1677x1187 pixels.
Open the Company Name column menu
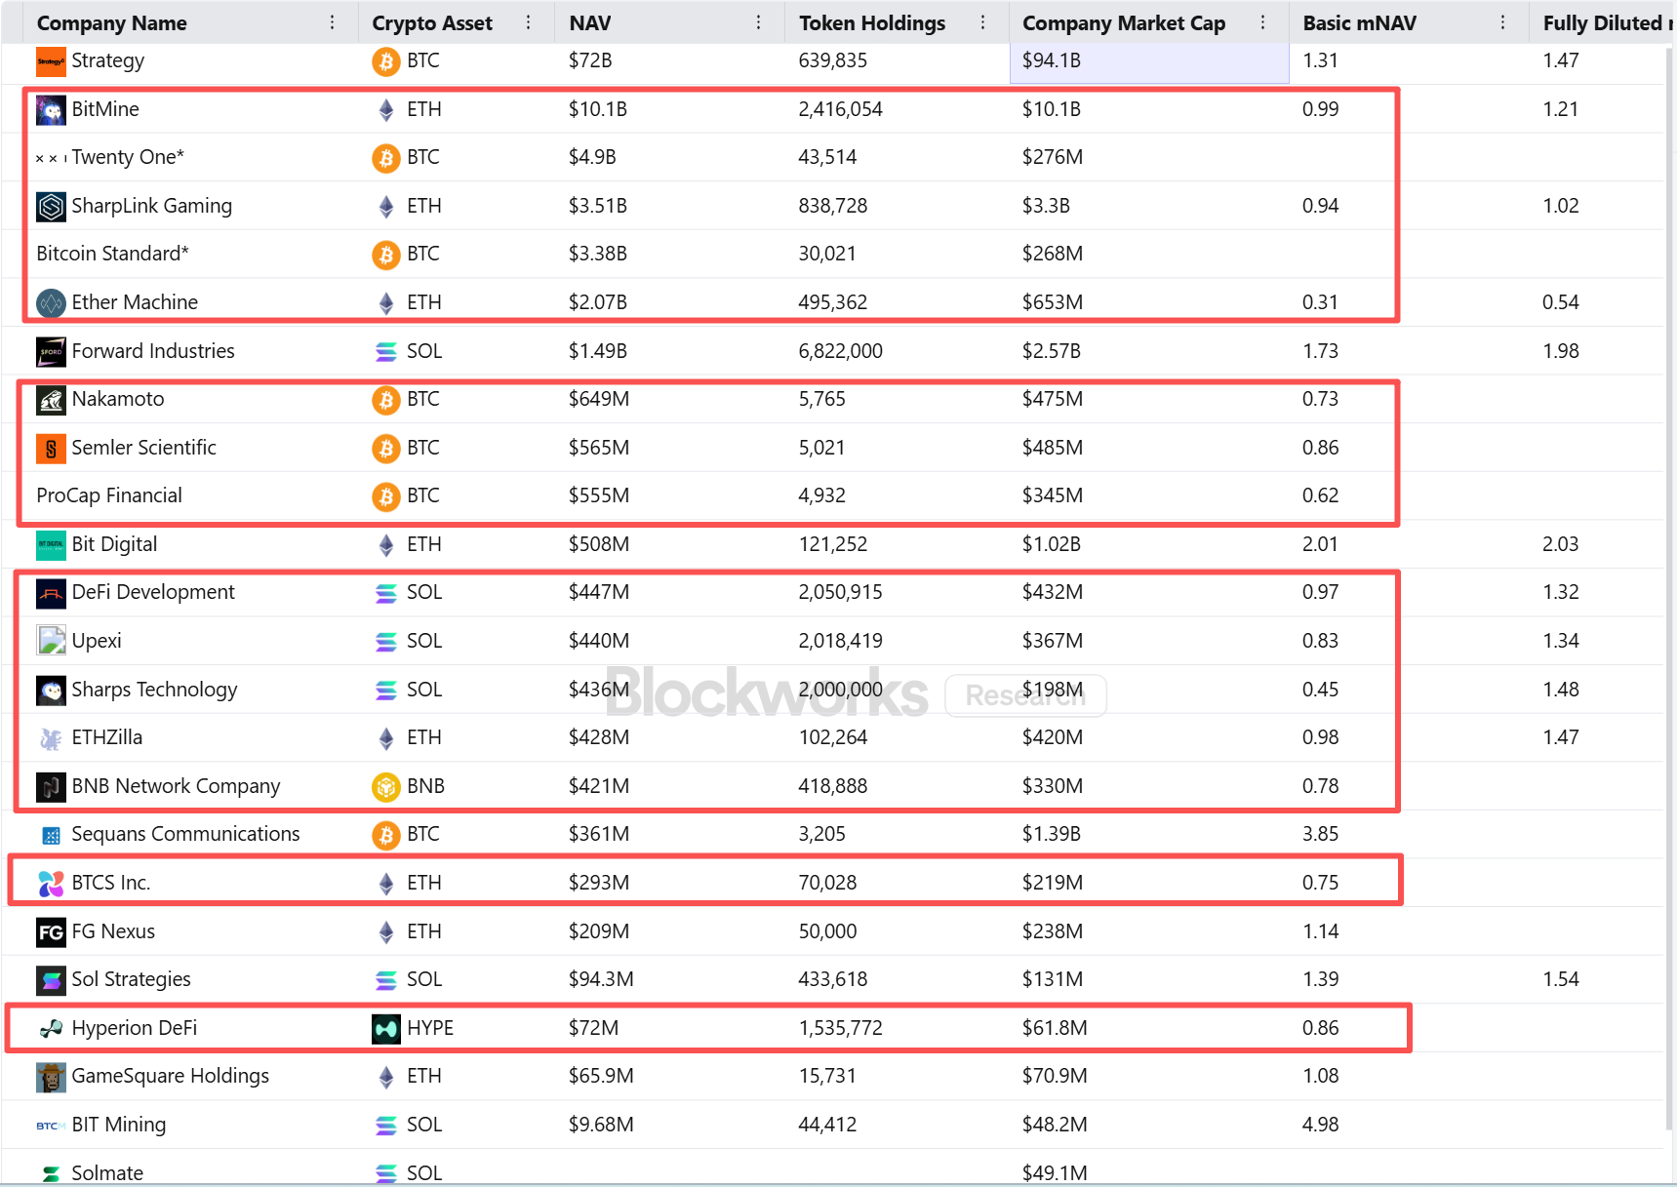333,22
